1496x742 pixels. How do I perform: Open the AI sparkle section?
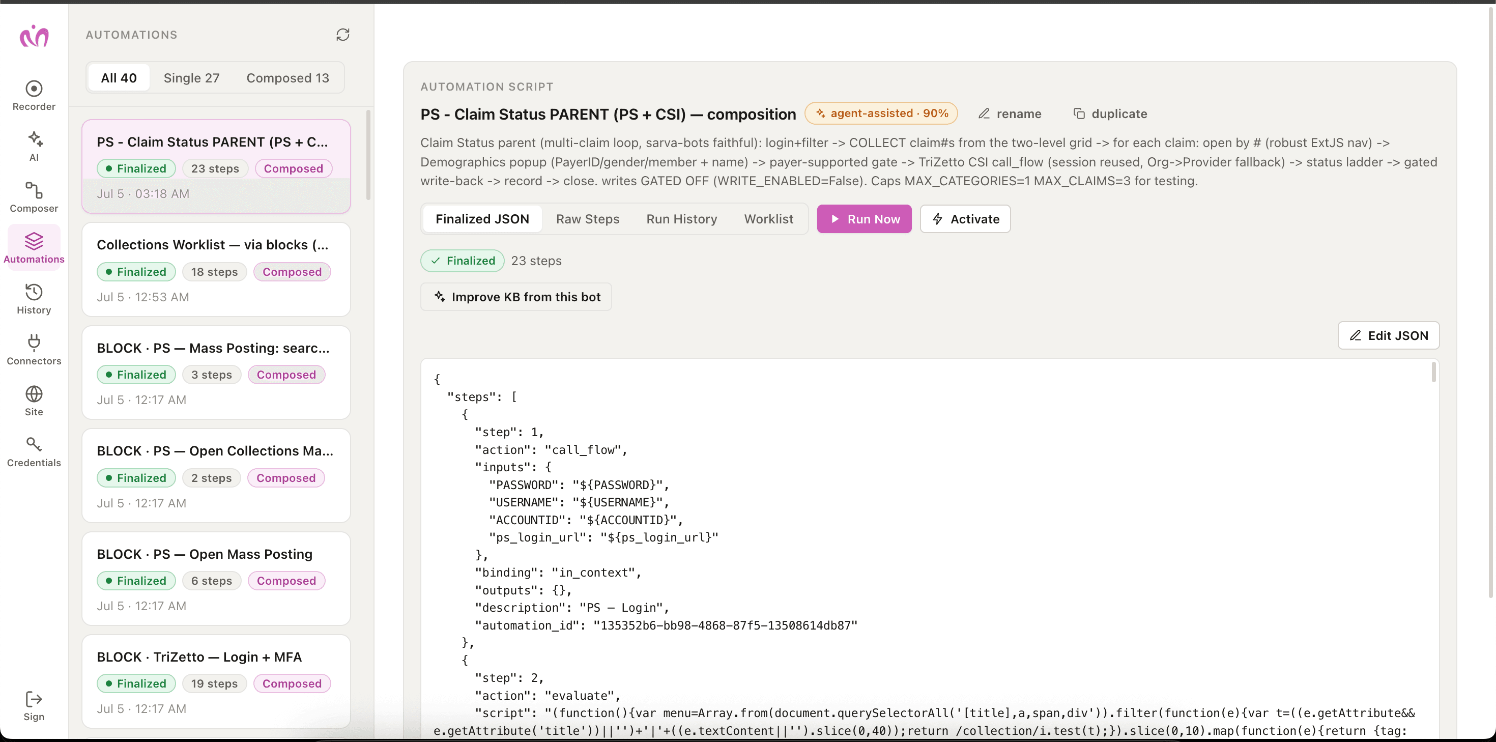coord(34,147)
